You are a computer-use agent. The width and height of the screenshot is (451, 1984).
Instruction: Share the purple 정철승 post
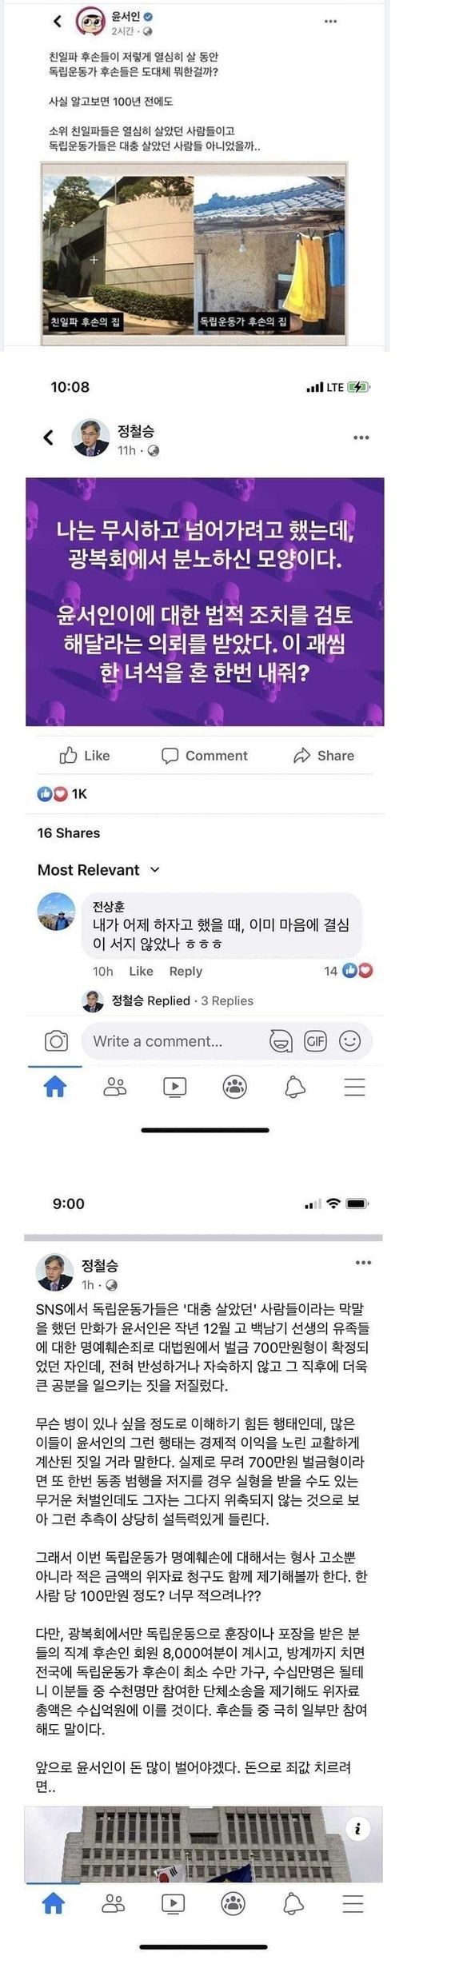[324, 756]
